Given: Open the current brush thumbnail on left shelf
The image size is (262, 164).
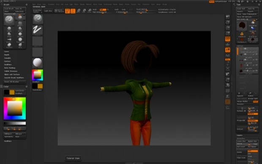Looking at the screenshot, I should 38,19.
